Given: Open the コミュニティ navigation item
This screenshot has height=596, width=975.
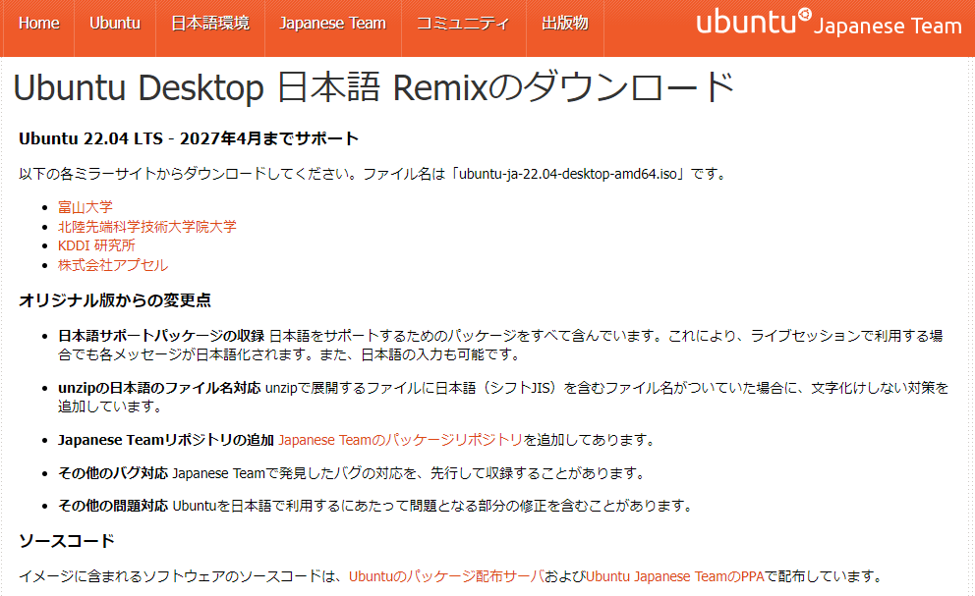Looking at the screenshot, I should (463, 23).
